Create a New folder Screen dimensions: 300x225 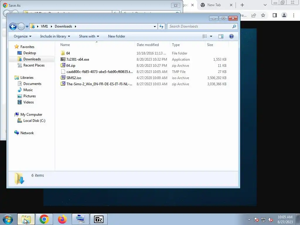pos(117,36)
